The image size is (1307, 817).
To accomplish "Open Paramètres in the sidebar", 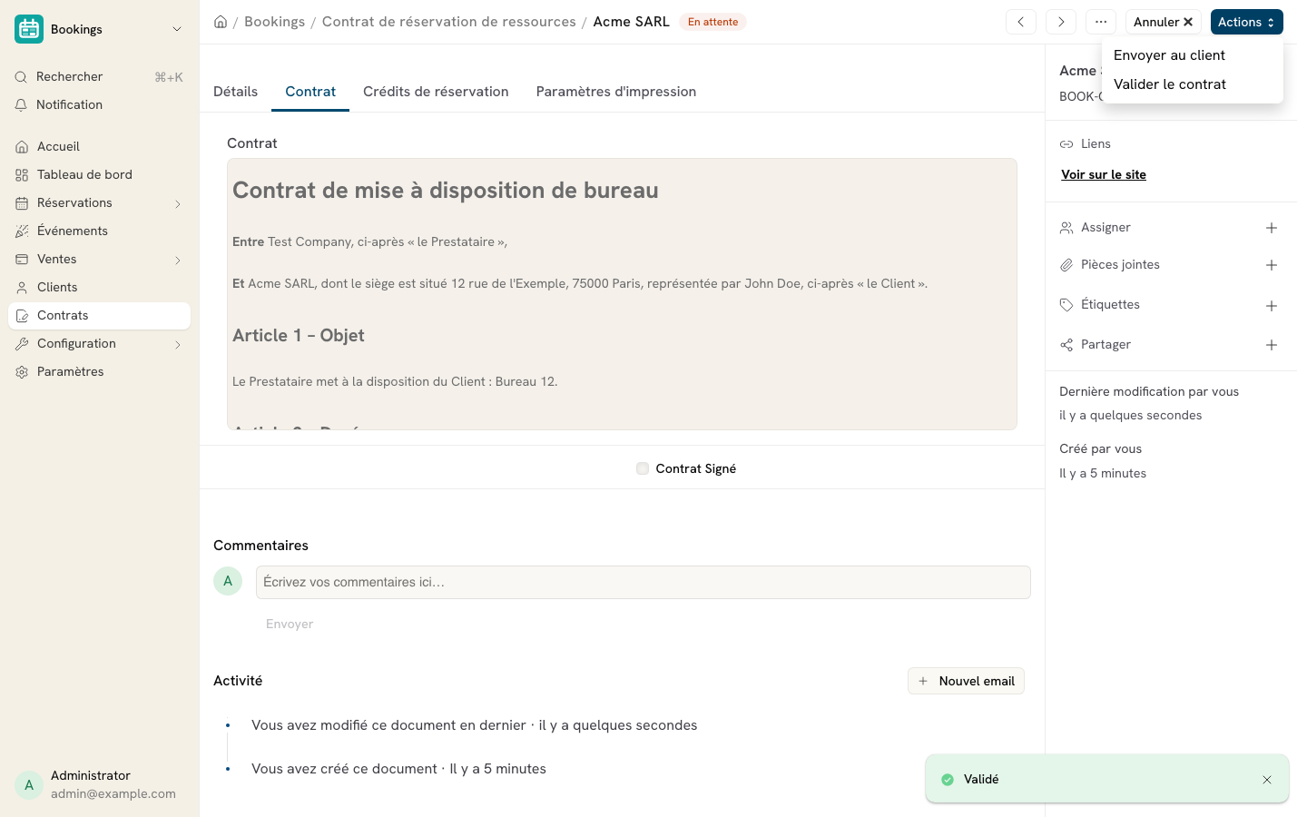I will tap(100, 371).
